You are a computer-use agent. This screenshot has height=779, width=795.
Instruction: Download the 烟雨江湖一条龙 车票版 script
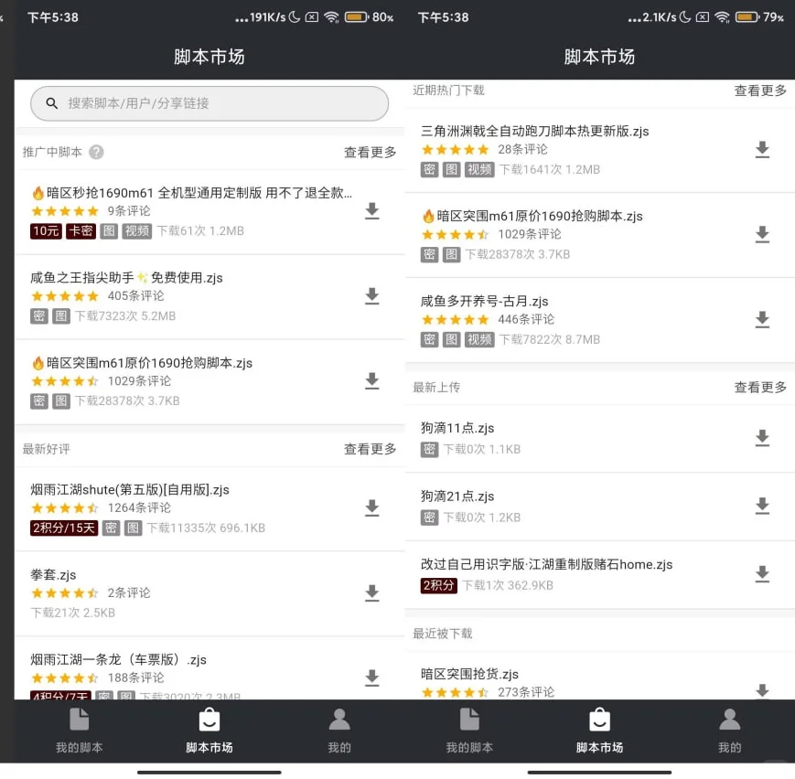[371, 677]
